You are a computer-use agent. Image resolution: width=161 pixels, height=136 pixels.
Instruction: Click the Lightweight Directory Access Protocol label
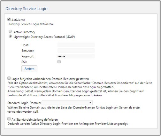tap(44, 37)
